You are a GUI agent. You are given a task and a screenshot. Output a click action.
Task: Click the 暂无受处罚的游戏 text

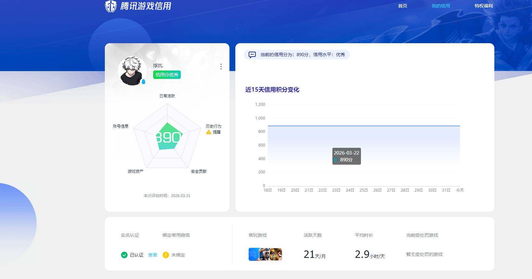coord(424,254)
